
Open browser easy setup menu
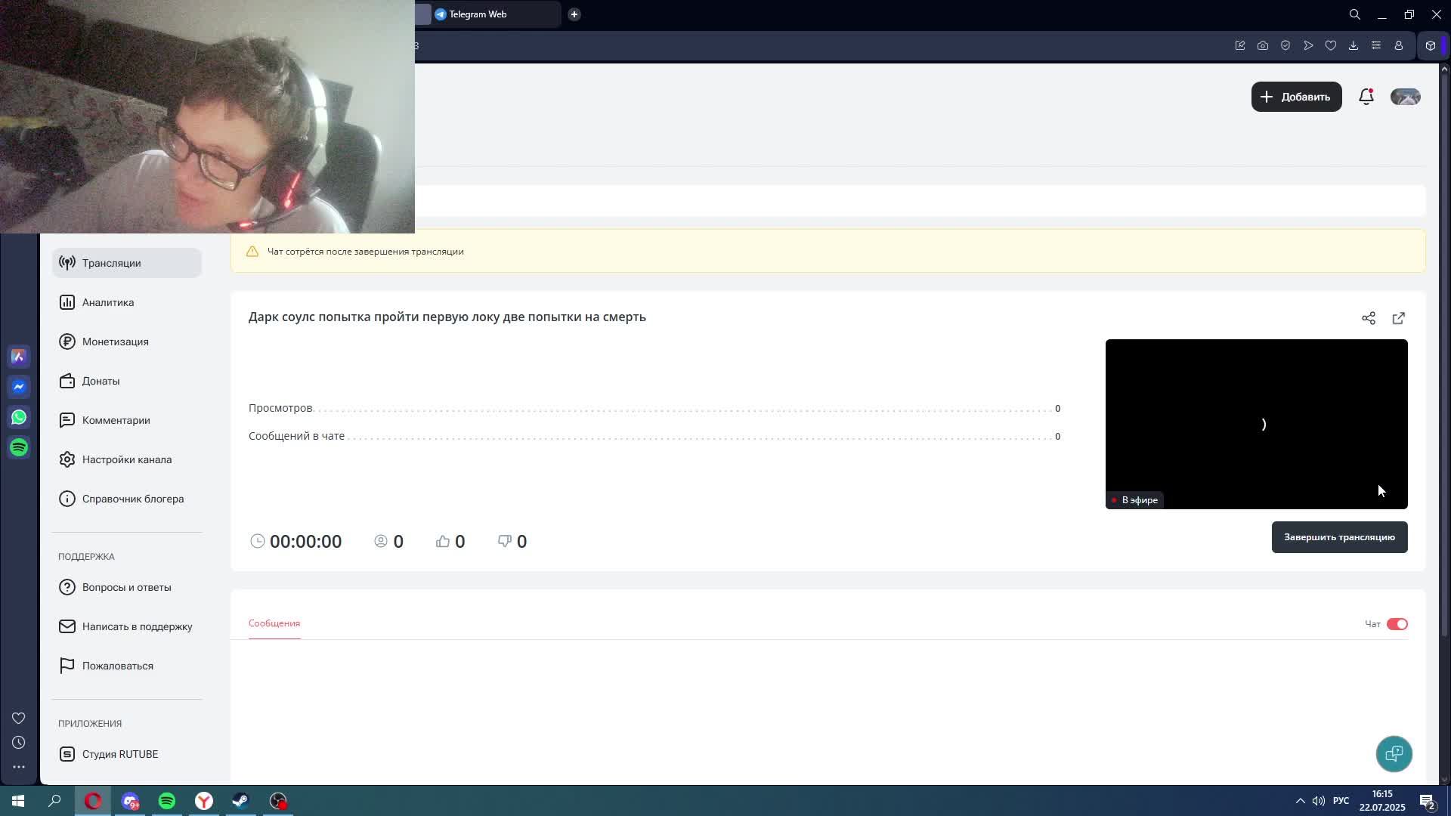pyautogui.click(x=1375, y=45)
